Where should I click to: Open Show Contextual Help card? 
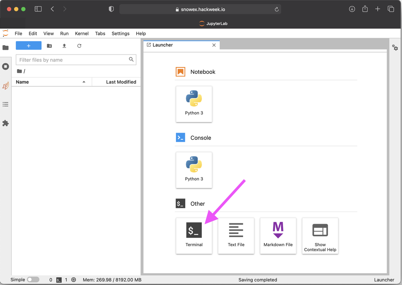[x=320, y=236]
